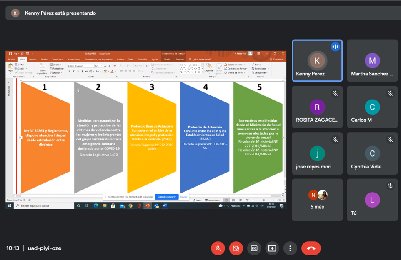Hang up with the red phone icon
The image size is (401, 260).
pyautogui.click(x=311, y=248)
